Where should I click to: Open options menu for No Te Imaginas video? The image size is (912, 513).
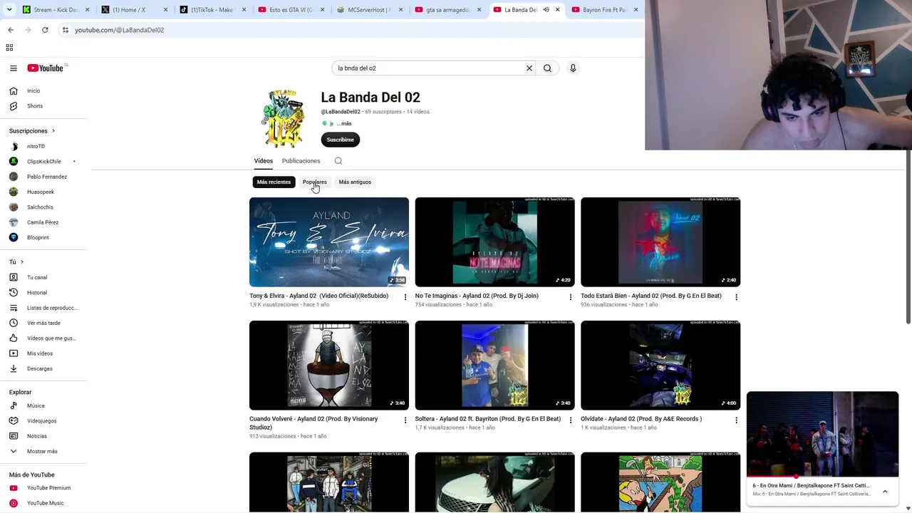(x=571, y=297)
